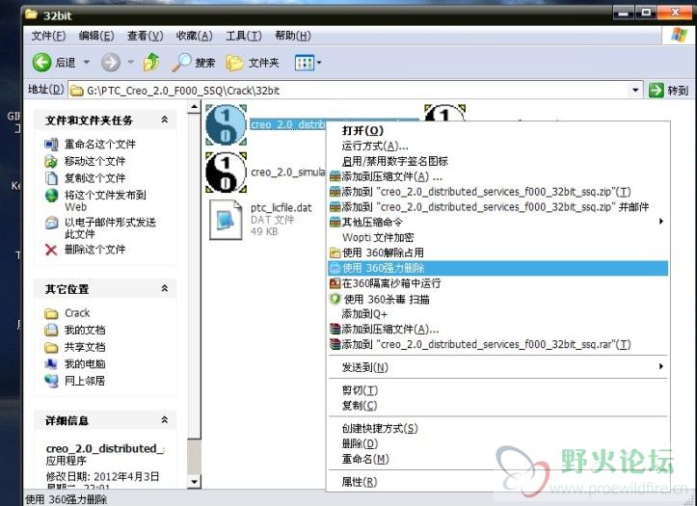Image resolution: width=697 pixels, height=506 pixels.
Task: Open My Computer (我的电脑) link
Action: point(85,364)
